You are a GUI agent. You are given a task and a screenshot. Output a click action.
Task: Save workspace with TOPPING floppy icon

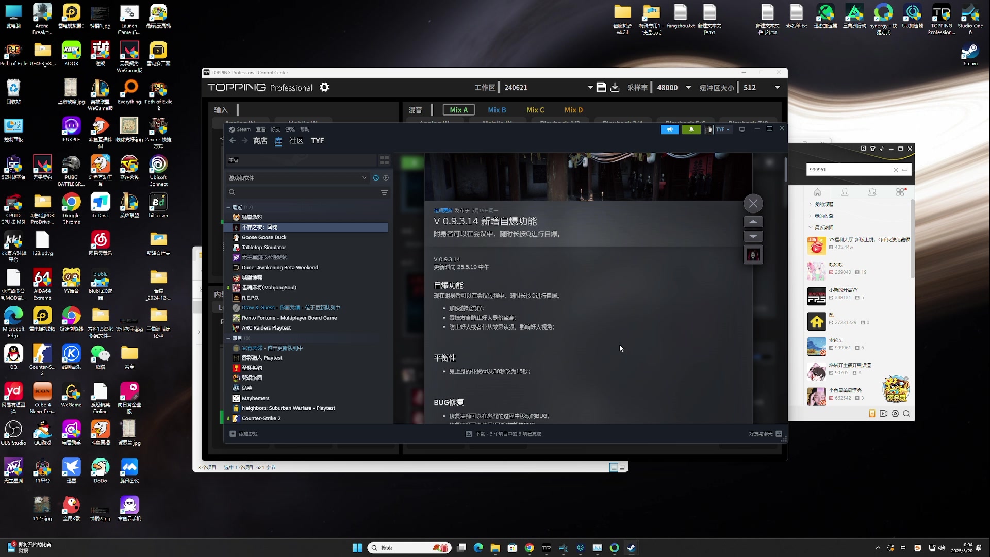click(601, 87)
